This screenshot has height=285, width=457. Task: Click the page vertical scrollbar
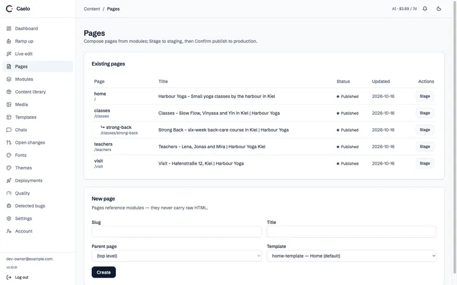[x=455, y=137]
